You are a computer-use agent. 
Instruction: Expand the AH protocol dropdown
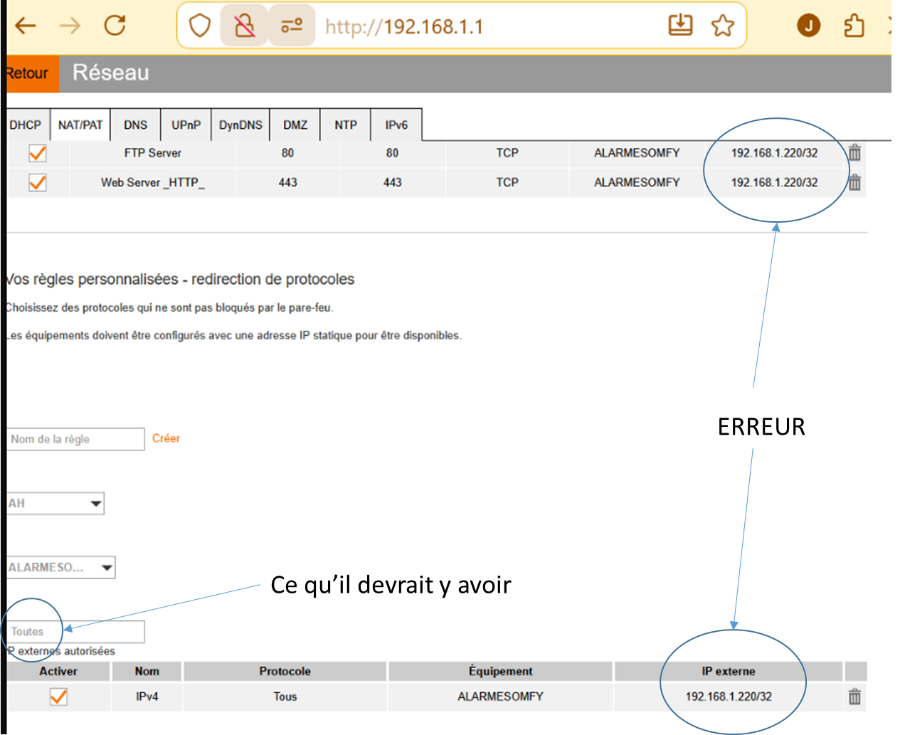pos(55,504)
